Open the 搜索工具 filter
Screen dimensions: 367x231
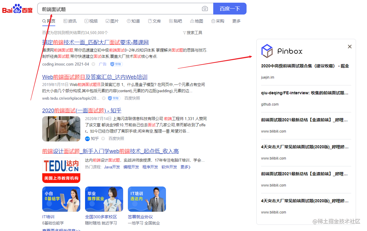point(192,33)
